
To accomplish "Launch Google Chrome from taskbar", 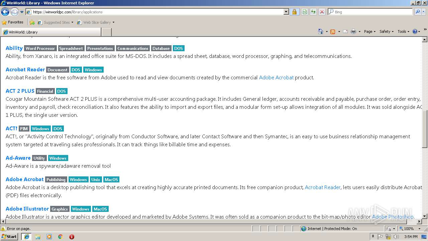I will click(61, 237).
